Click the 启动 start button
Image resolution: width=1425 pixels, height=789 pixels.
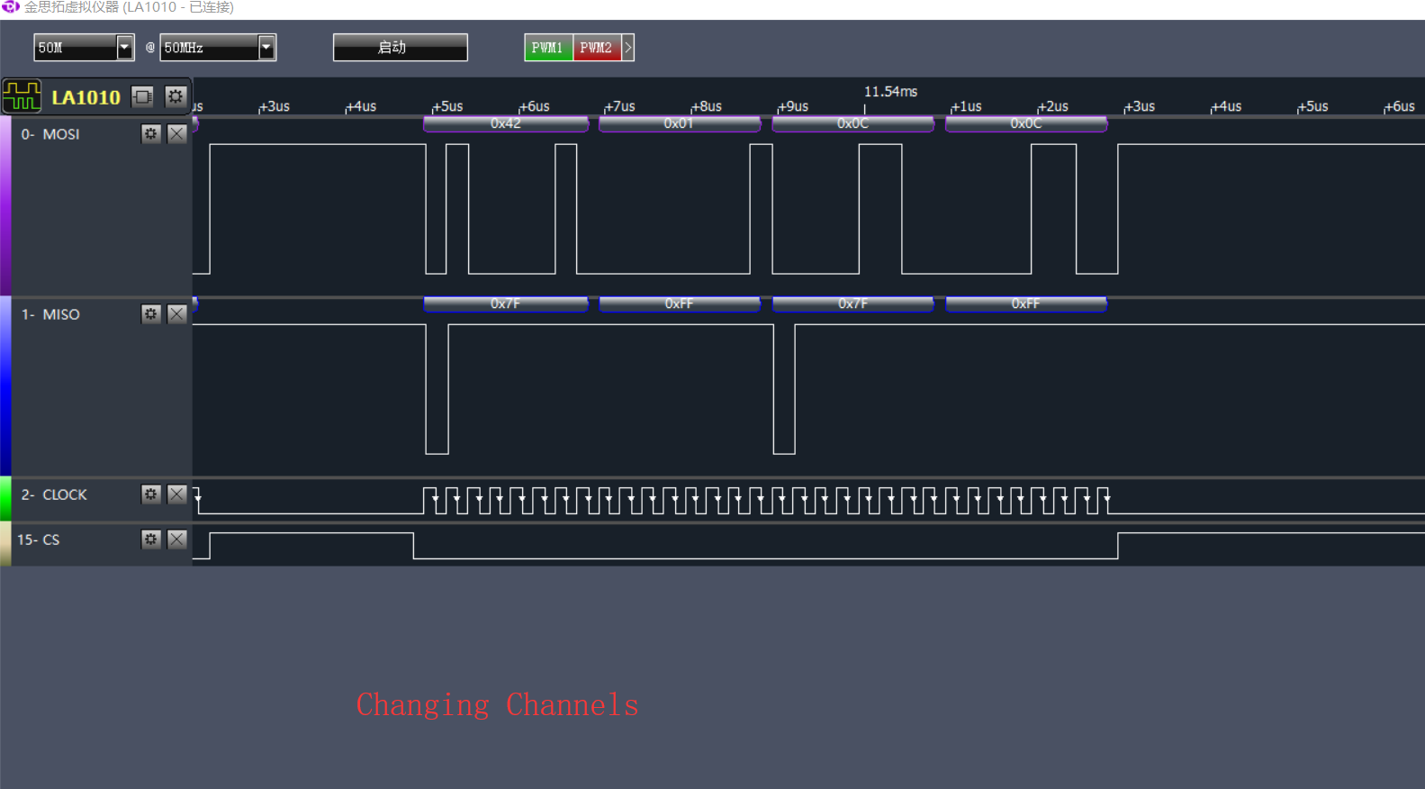(x=401, y=48)
